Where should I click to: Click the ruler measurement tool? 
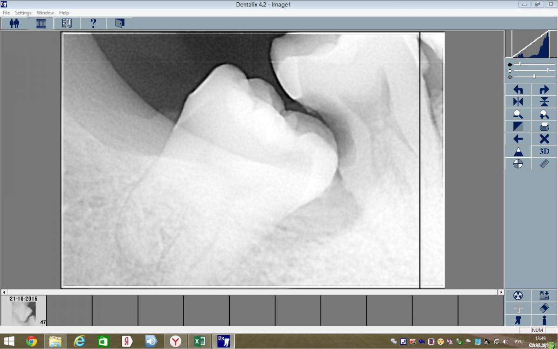click(x=544, y=164)
